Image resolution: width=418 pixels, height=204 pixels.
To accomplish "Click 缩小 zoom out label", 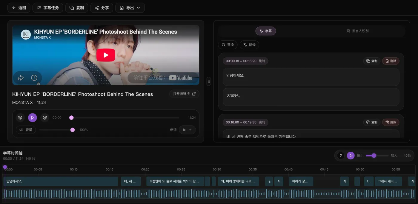I will [x=360, y=156].
